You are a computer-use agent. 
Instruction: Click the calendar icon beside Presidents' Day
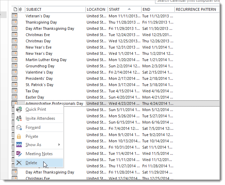pyautogui.click(x=15, y=78)
